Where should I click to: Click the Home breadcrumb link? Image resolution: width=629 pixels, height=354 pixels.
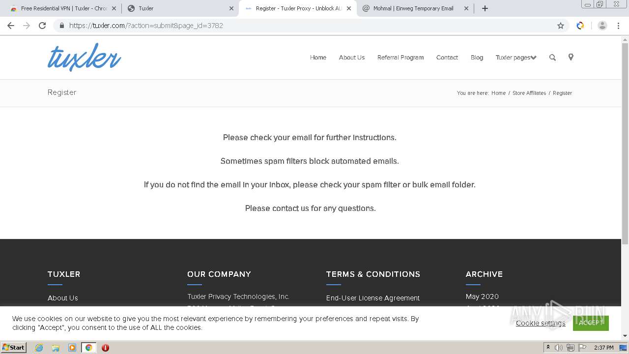[x=498, y=93]
